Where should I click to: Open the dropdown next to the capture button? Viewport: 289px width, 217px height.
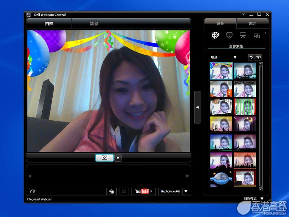pyautogui.click(x=118, y=158)
